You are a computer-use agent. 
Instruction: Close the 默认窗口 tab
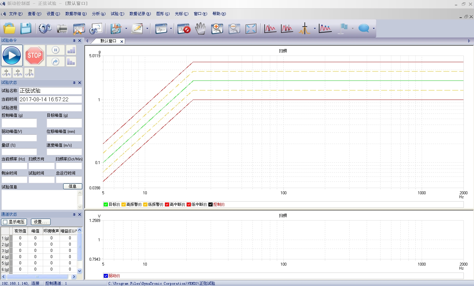point(122,41)
